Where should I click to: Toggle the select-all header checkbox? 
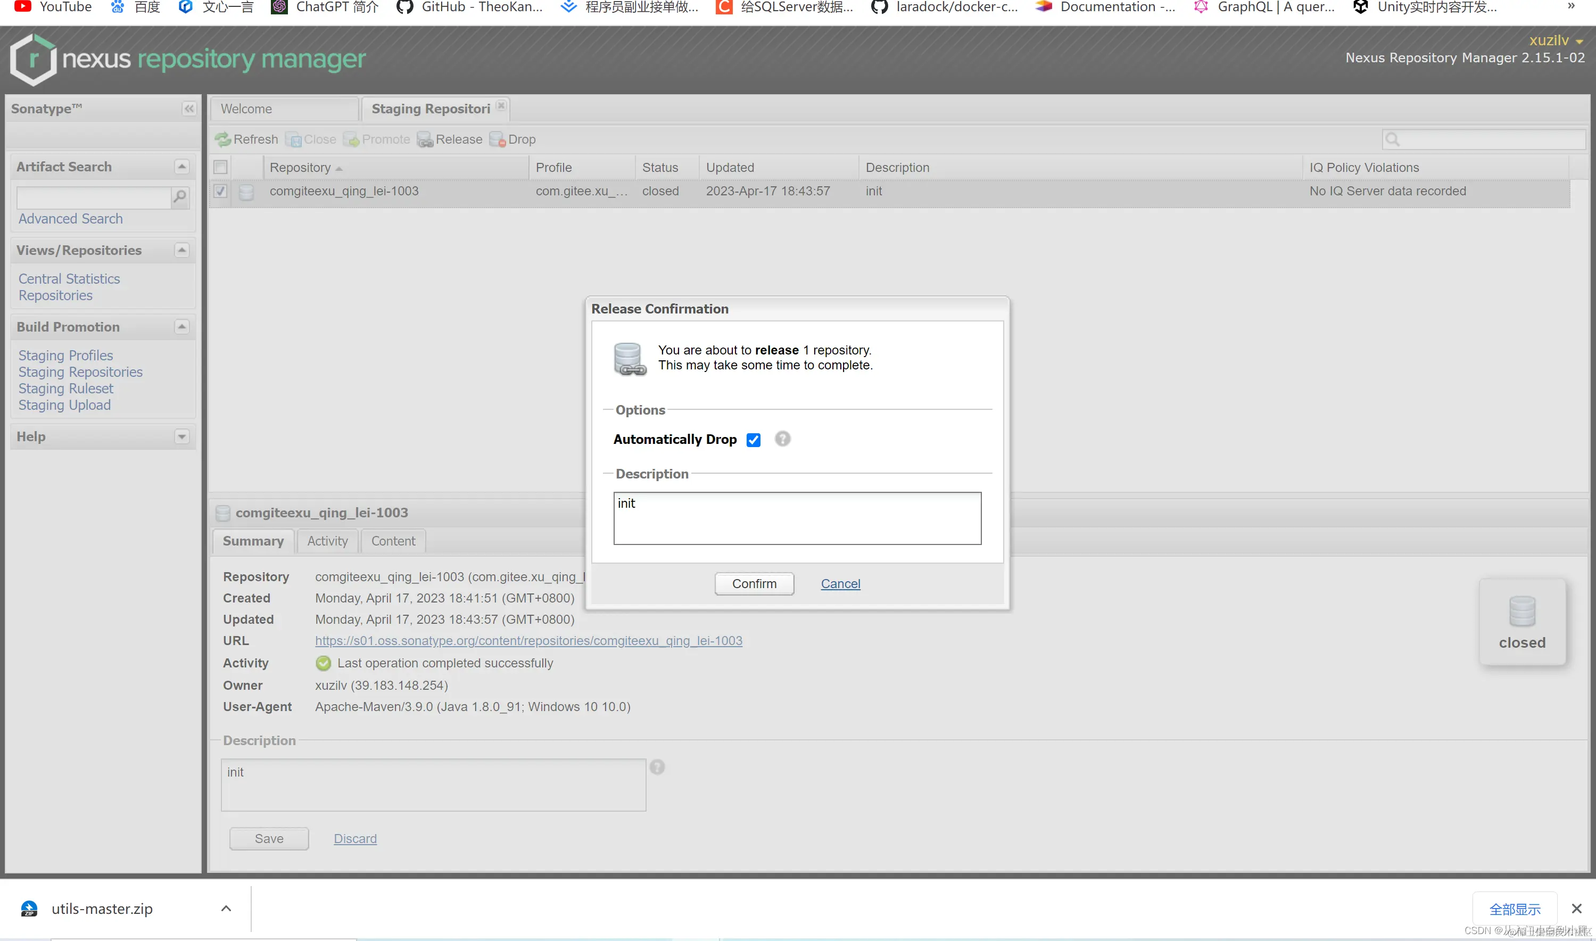point(220,168)
